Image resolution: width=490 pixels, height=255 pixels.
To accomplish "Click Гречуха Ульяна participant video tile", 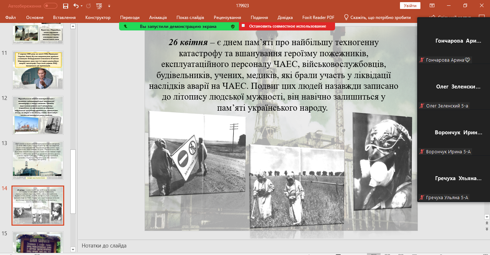I will (x=454, y=179).
